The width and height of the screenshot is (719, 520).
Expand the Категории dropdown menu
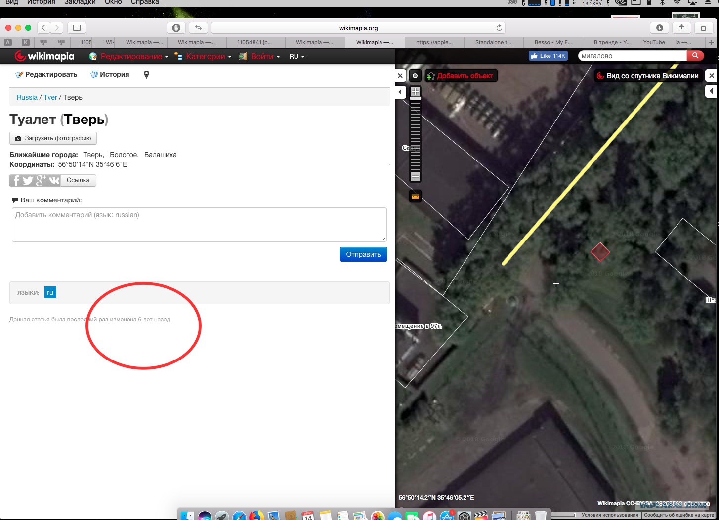coord(203,56)
